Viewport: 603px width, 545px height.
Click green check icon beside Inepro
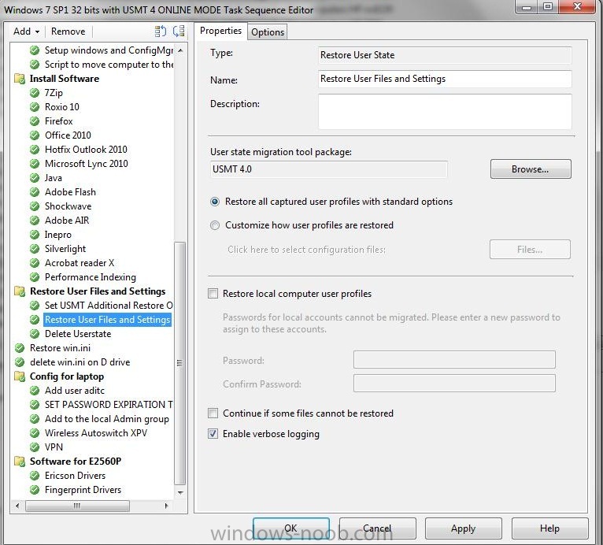(x=35, y=235)
